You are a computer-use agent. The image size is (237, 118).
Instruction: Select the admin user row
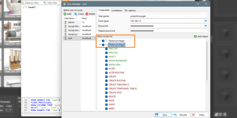[x=79, y=22]
